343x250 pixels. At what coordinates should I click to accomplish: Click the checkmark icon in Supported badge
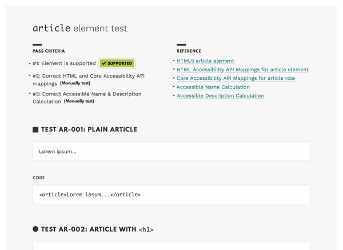pyautogui.click(x=104, y=63)
